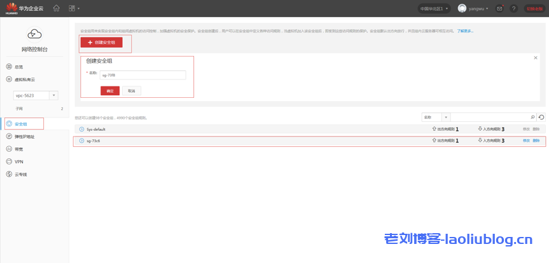Image resolution: width=549 pixels, height=263 pixels.
Task: Click the 删除 link for sg-73c6
Action: (536, 140)
